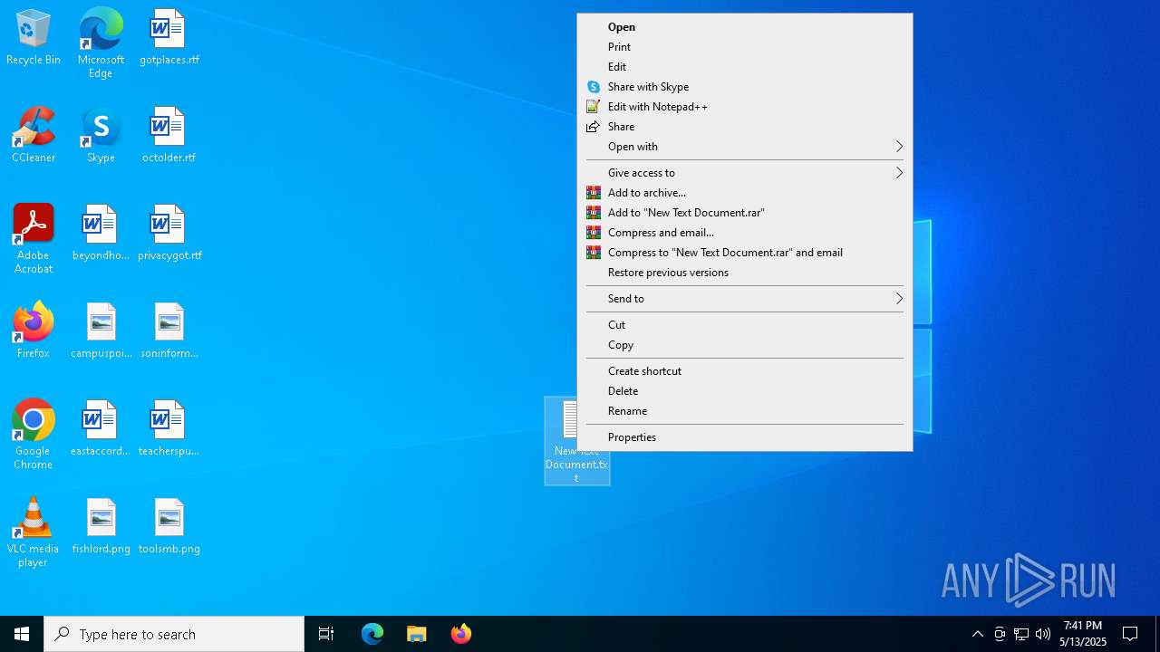Select the eastaccord... document icon
The image size is (1160, 652).
click(x=101, y=429)
